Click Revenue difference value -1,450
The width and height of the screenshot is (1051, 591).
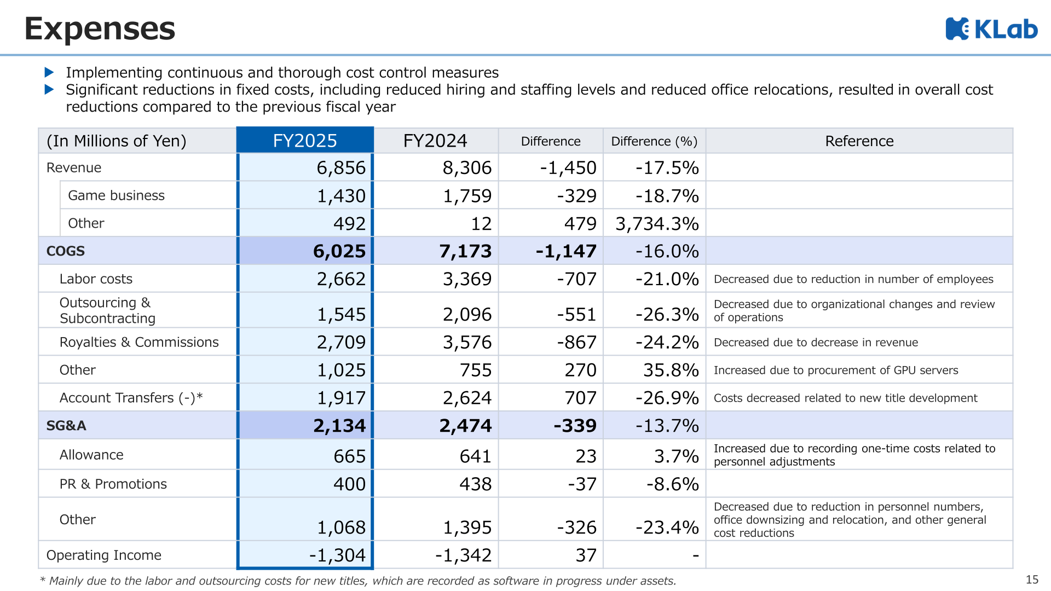(x=568, y=167)
